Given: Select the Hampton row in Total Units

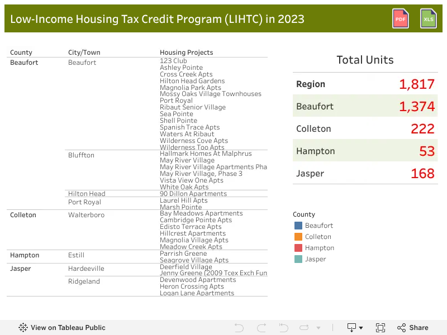Looking at the screenshot, I should pos(365,151).
